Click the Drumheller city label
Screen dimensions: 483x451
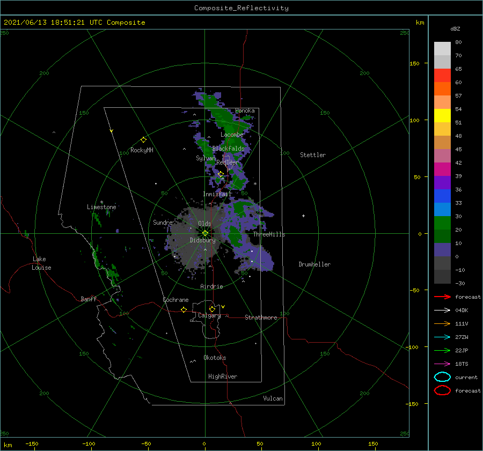314,264
